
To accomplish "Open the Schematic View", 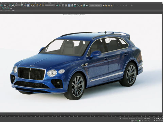I will 75,5.
